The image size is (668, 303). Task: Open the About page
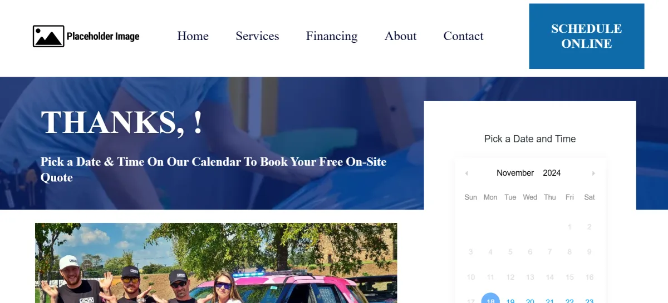400,36
